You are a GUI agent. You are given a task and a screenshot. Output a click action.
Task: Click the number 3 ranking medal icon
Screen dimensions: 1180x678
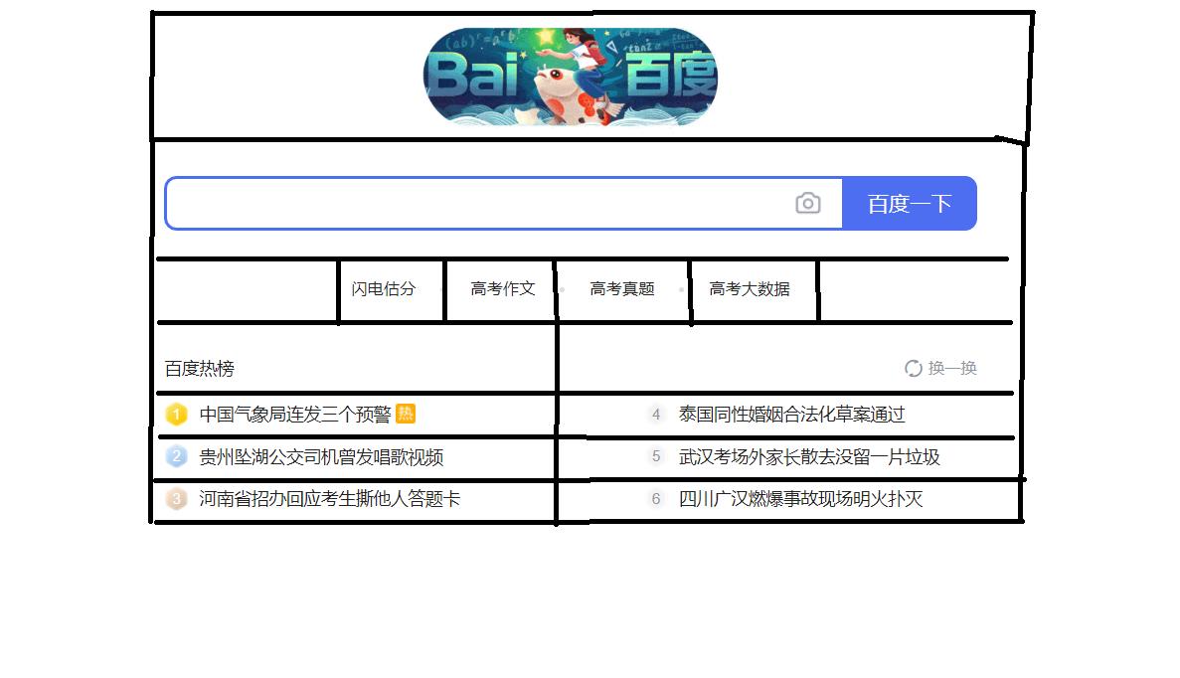(175, 498)
